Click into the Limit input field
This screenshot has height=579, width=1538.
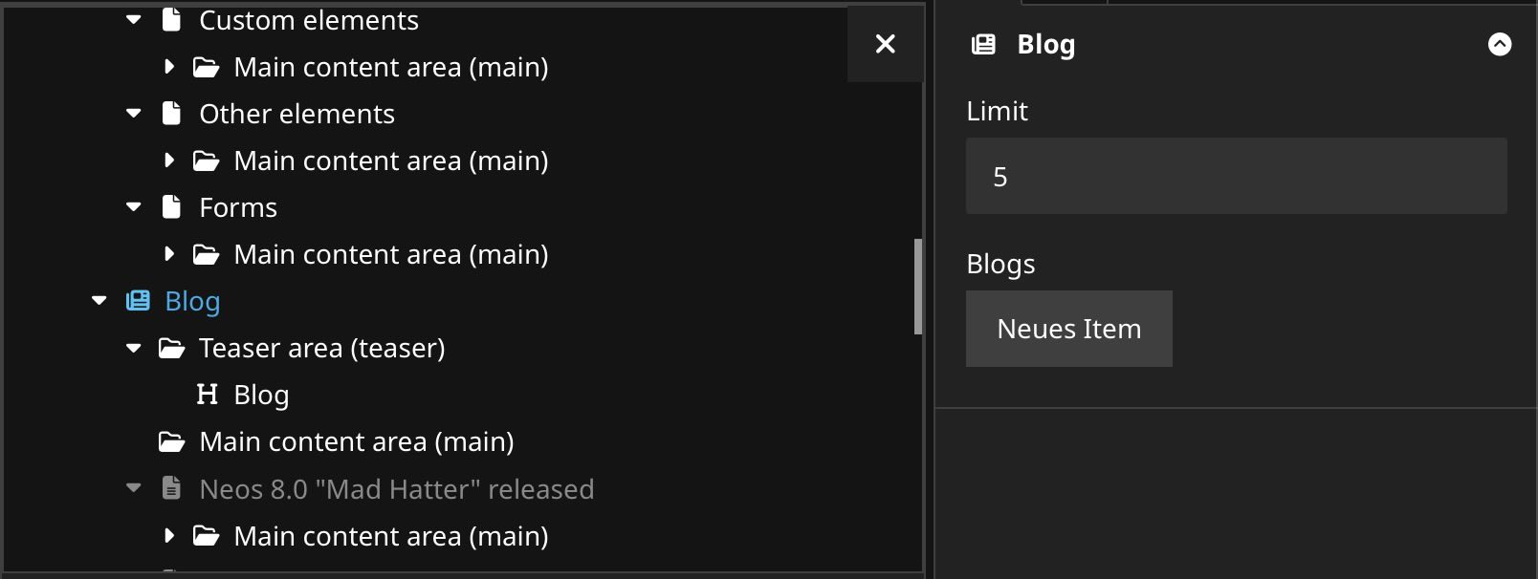click(x=1236, y=176)
